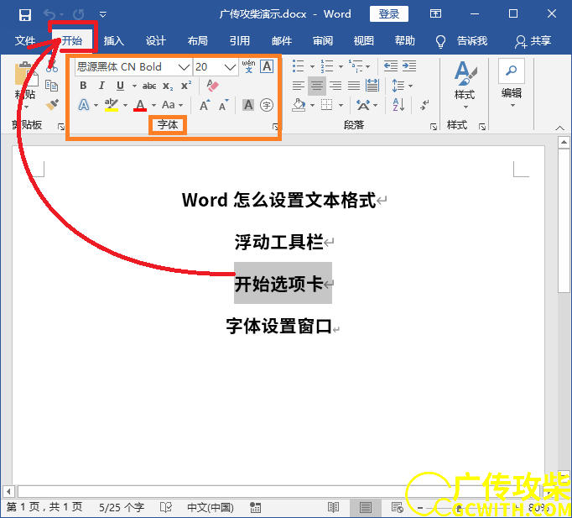This screenshot has width=572, height=518.
Task: Click the Increase Indent icon
Action: (409, 66)
